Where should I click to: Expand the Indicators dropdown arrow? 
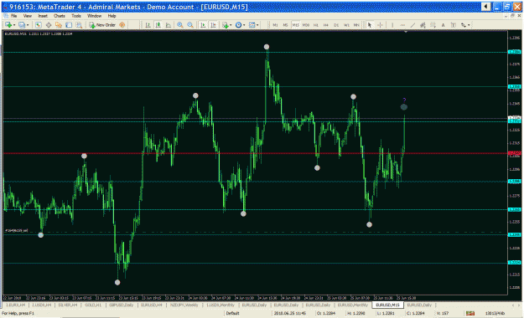coord(231,25)
